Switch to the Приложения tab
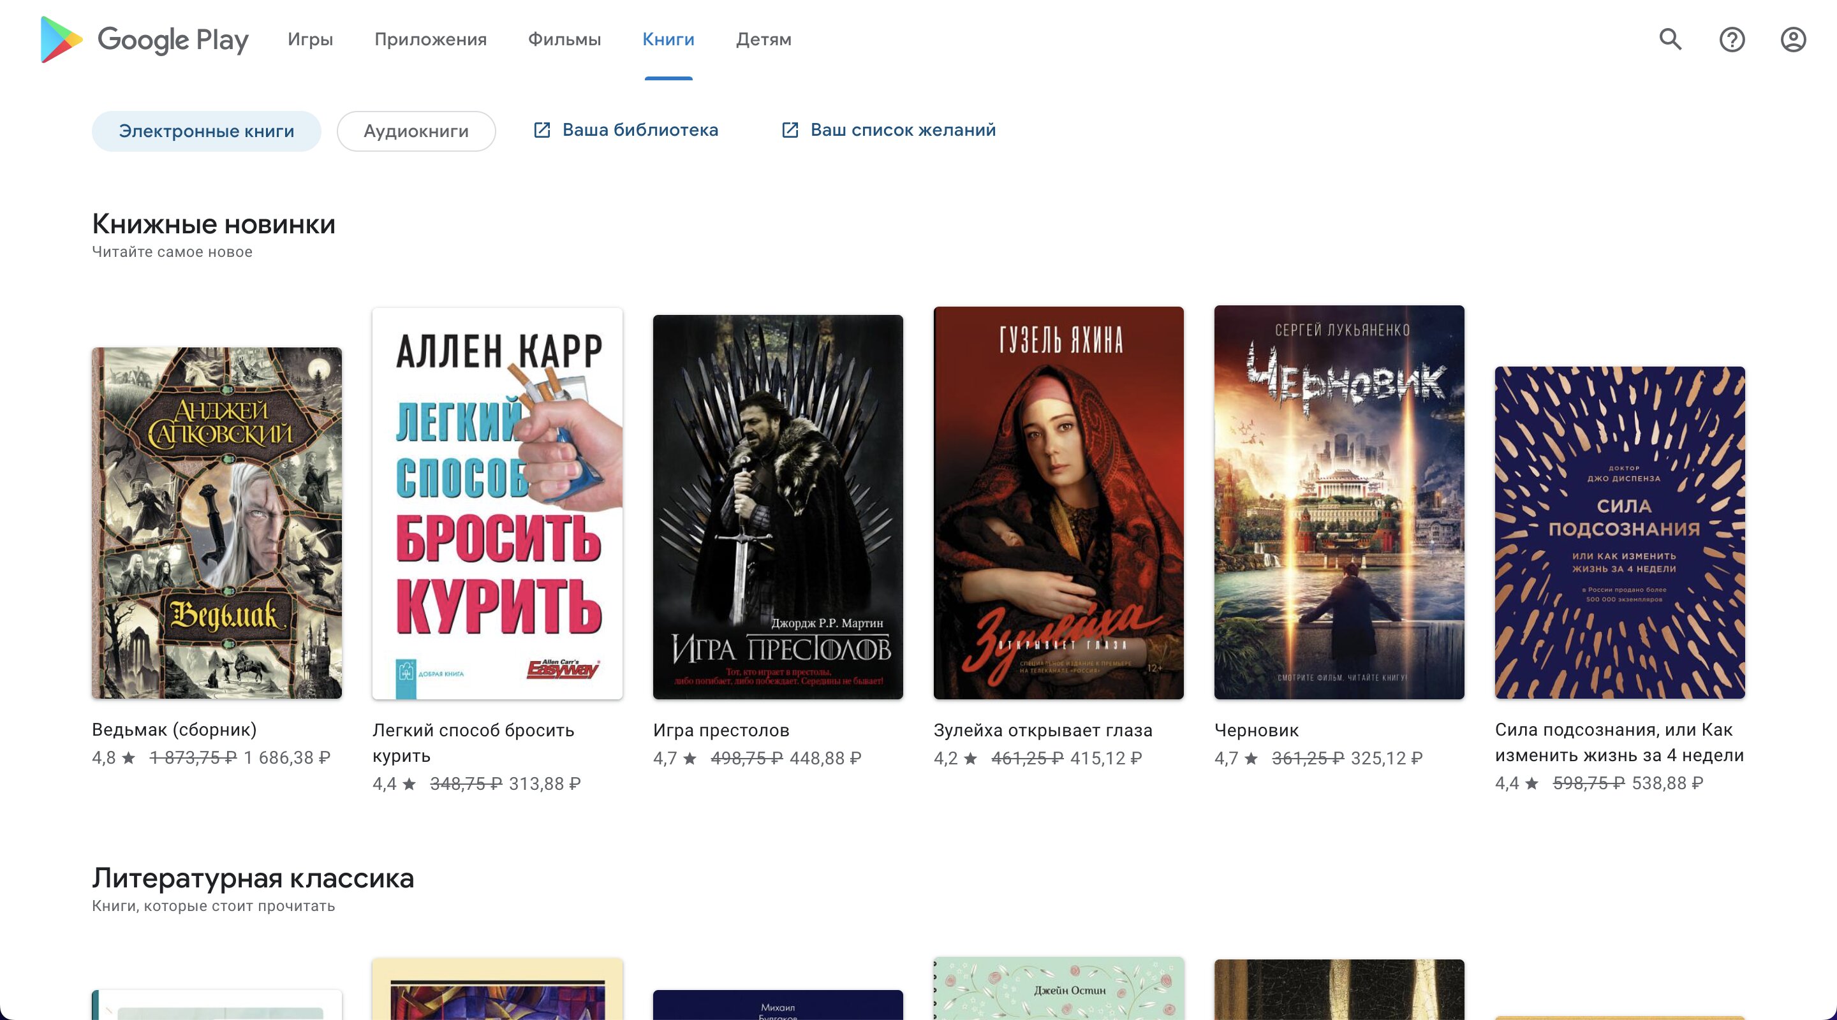1837x1020 pixels. pyautogui.click(x=431, y=39)
